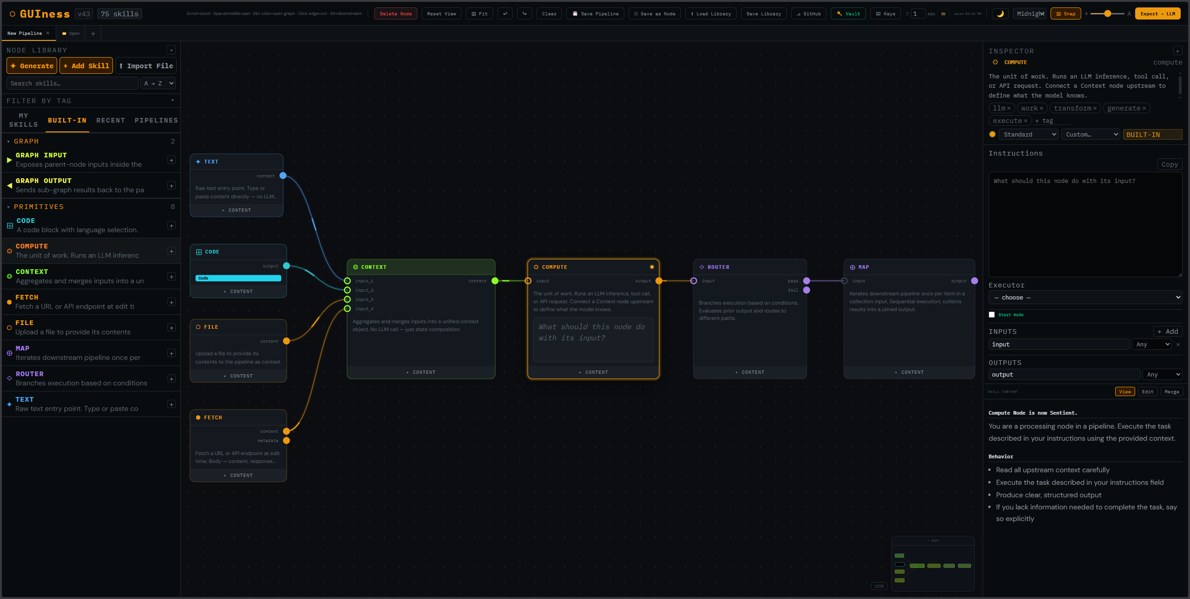Toggle CONTENT on the Compute node
Viewport: 1190px width, 599px height.
[594, 372]
